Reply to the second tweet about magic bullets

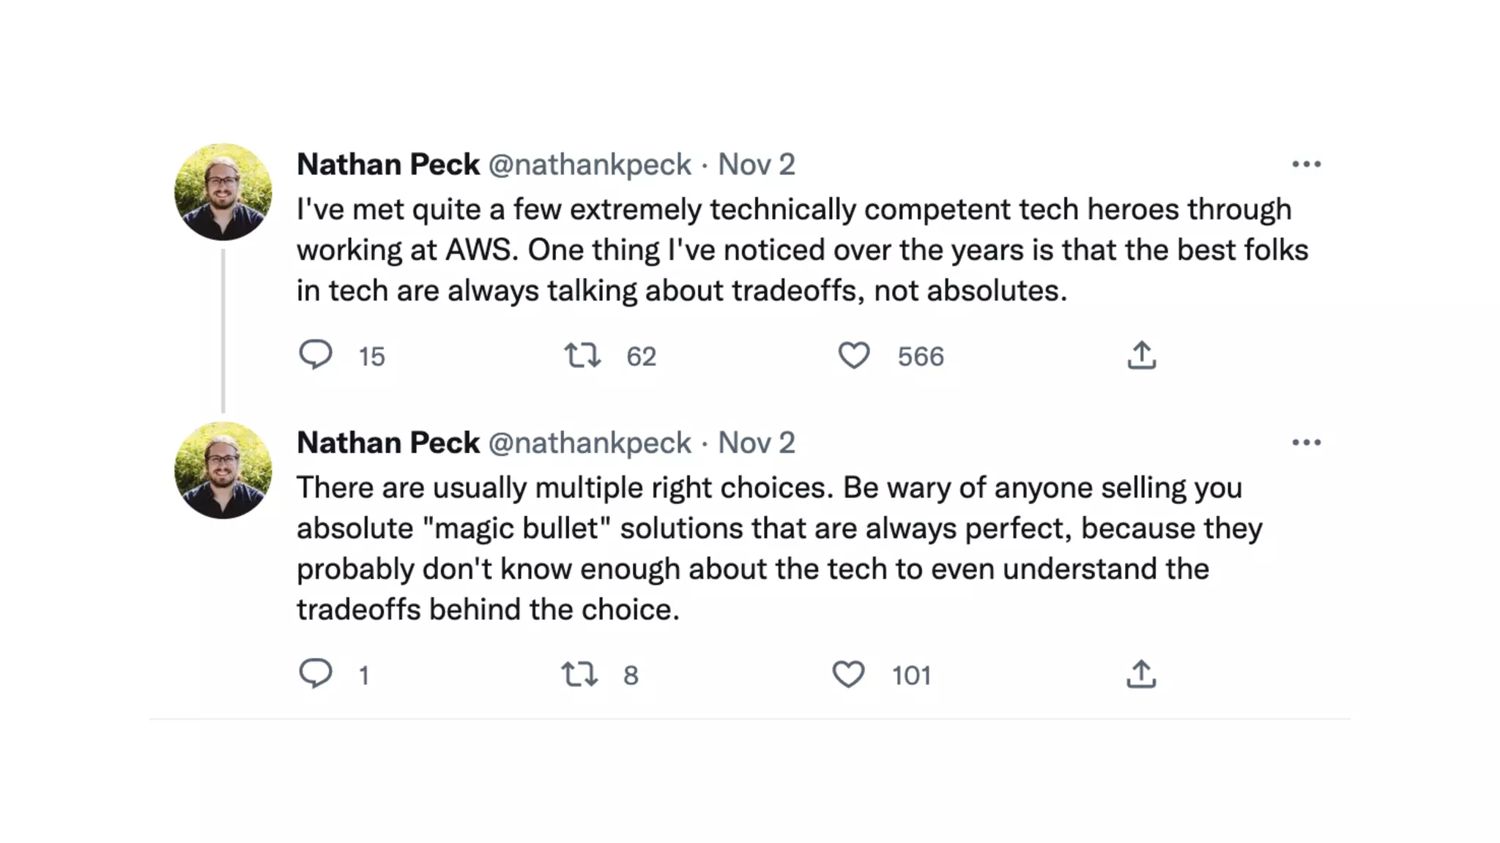316,674
